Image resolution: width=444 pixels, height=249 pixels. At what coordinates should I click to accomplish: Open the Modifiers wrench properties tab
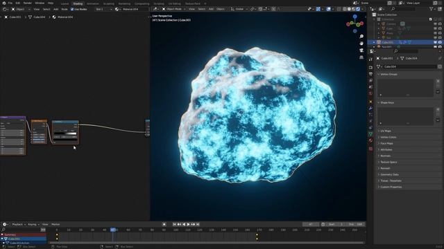click(x=370, y=109)
